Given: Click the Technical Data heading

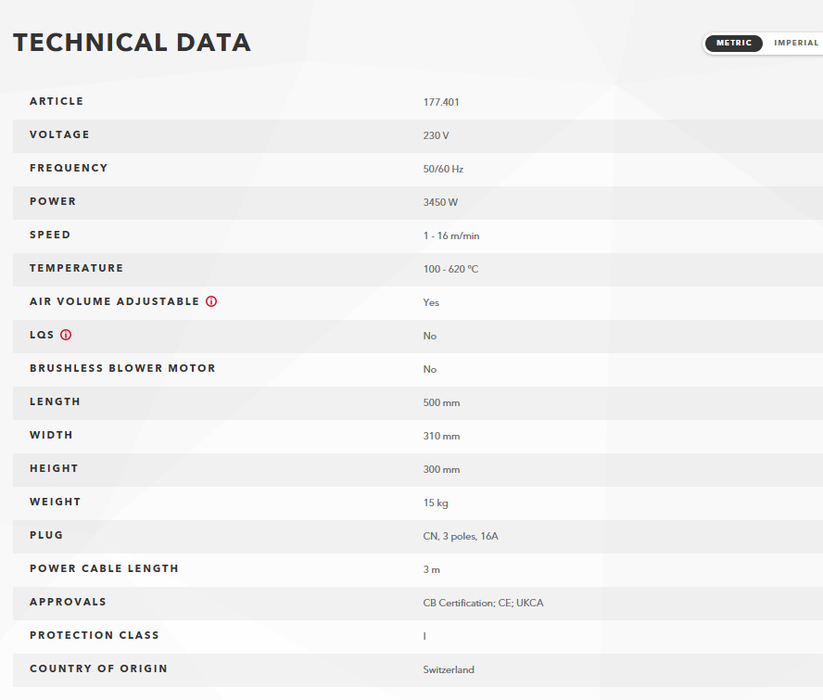Looking at the screenshot, I should (x=133, y=43).
